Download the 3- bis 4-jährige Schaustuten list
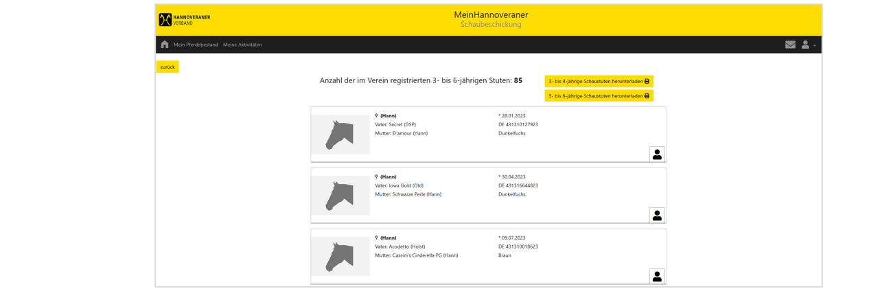Viewport: 869px width, 289px height. 599,81
